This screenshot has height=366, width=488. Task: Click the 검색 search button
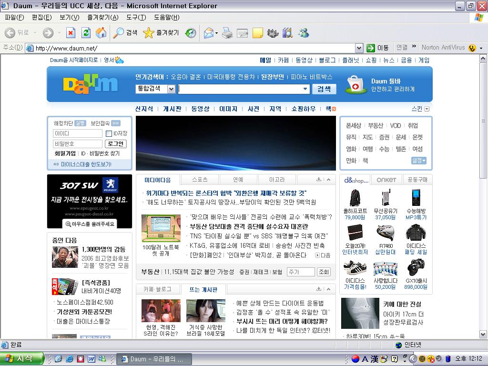click(324, 89)
